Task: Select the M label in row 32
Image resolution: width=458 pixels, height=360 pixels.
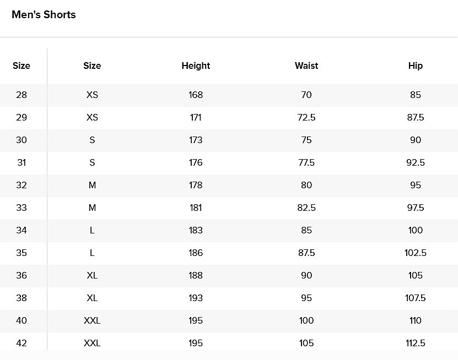Action: (x=92, y=186)
